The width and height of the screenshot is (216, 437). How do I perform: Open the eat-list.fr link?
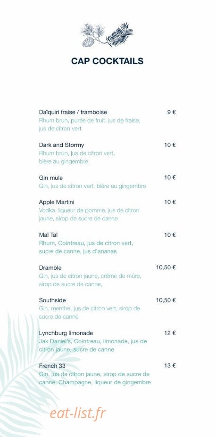(78, 413)
